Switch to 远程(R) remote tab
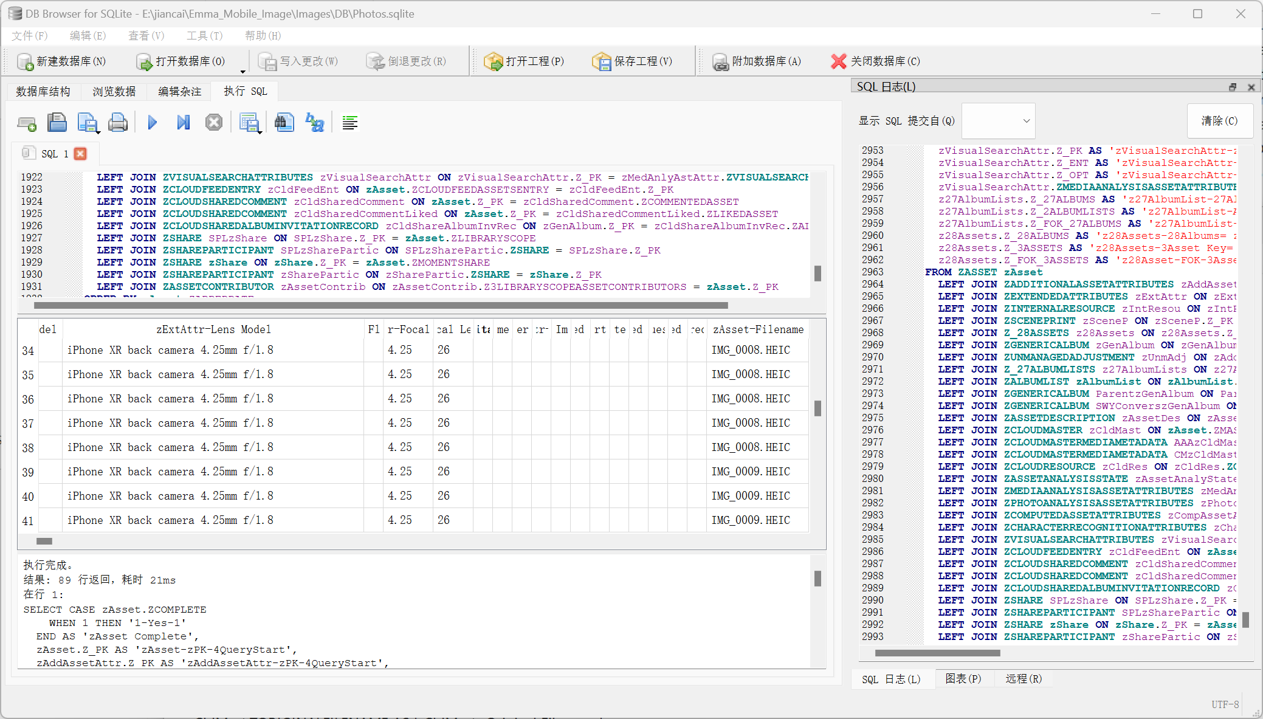1263x719 pixels. tap(1024, 679)
